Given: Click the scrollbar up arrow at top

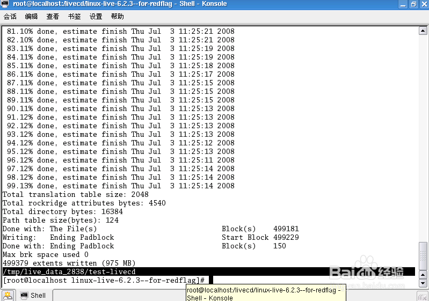Looking at the screenshot, I should click(x=423, y=31).
